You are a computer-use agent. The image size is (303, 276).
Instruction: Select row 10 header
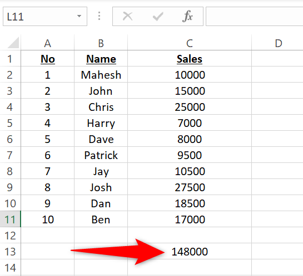[10, 203]
